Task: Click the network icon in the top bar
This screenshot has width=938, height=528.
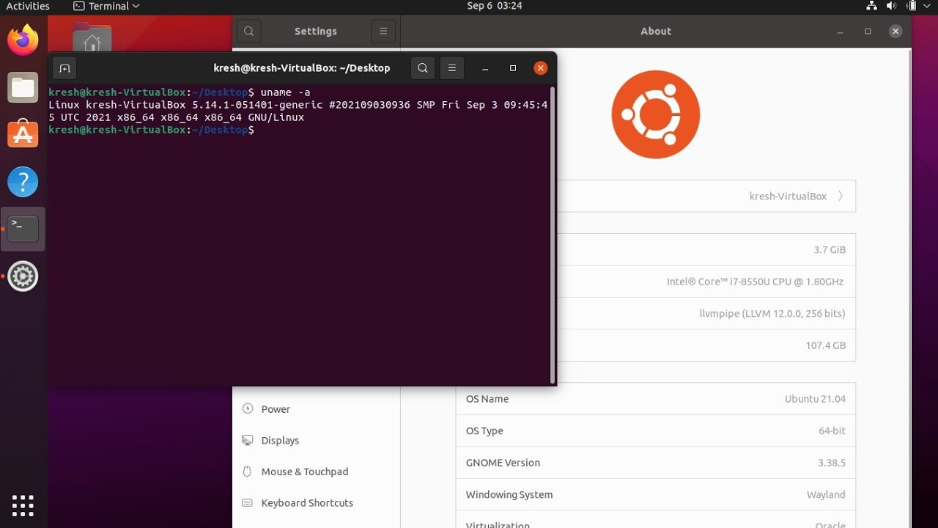Action: click(871, 6)
